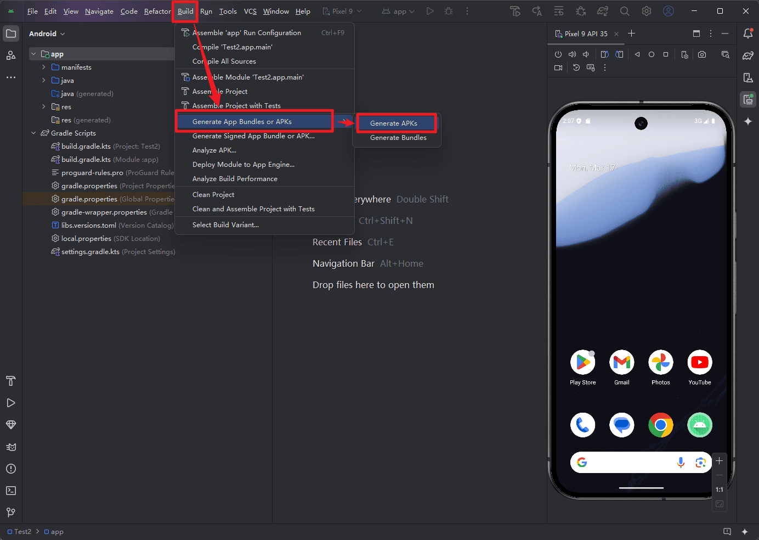Toggle hardware input for the emulator

(591, 67)
